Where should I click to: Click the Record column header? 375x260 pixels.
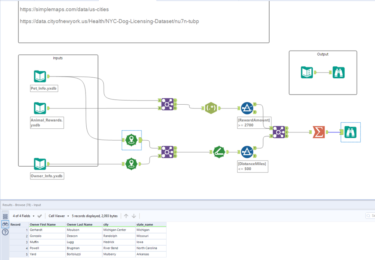(19, 224)
